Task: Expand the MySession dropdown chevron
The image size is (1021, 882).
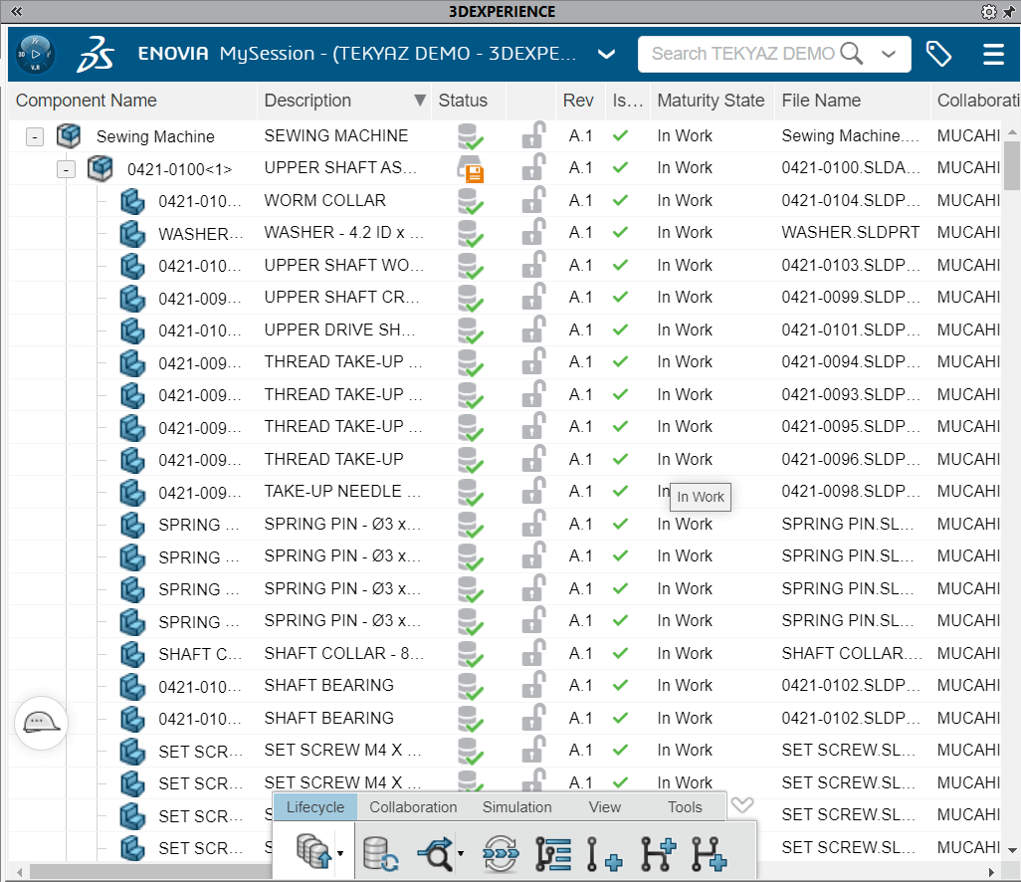Action: coord(606,54)
